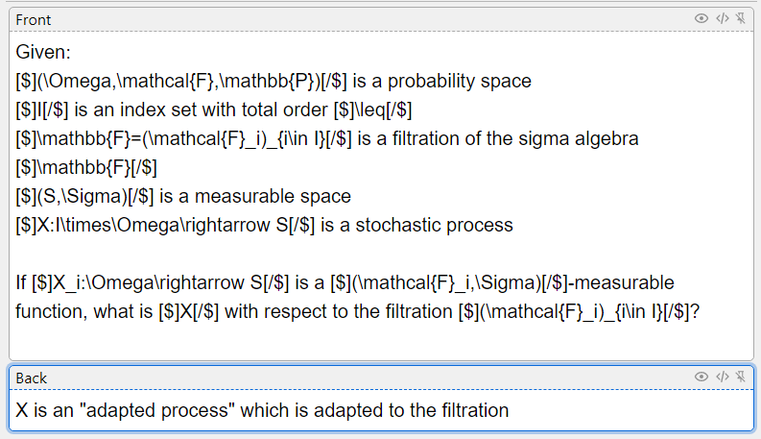This screenshot has height=439, width=761.
Task: Collapse the Back field by its label
Action: [32, 378]
